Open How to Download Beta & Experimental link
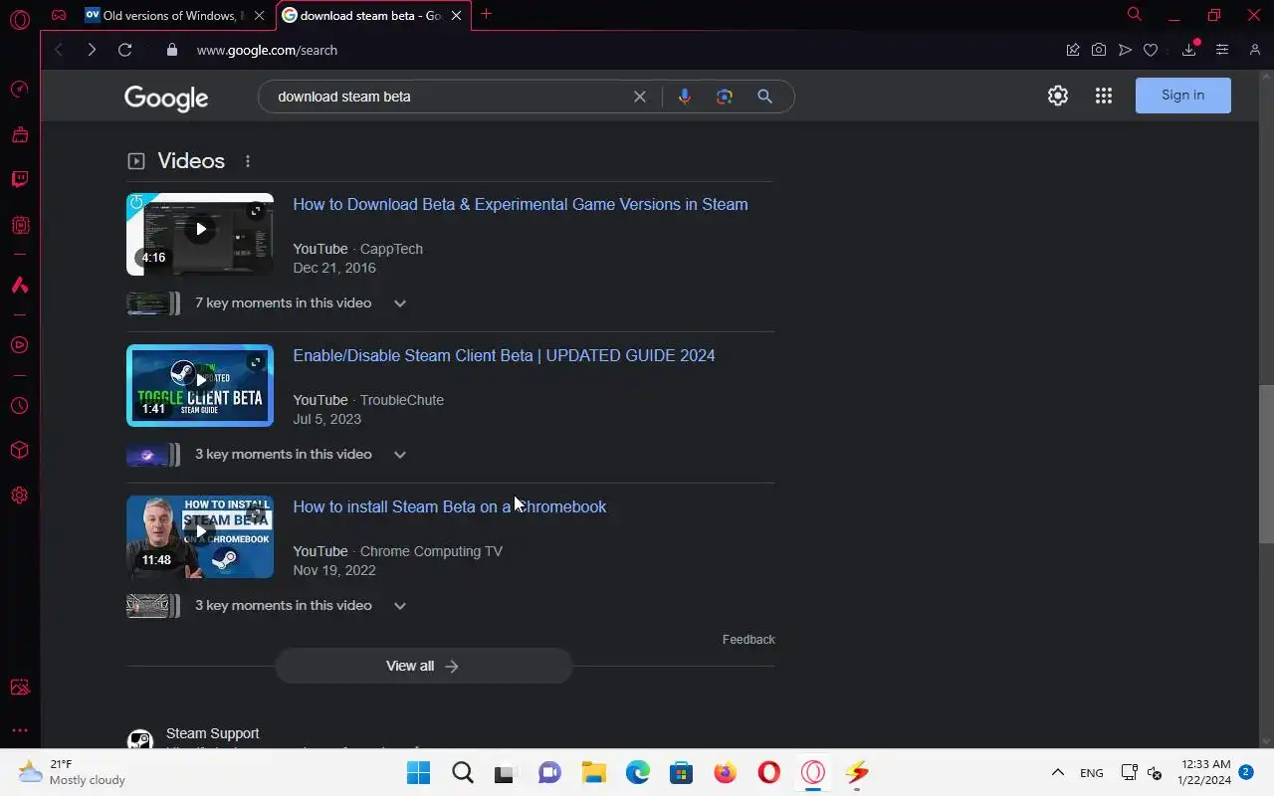 (x=521, y=204)
